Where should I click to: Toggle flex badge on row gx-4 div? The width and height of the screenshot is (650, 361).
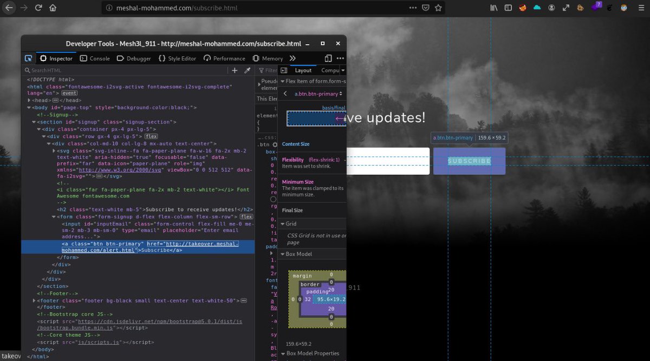(151, 136)
